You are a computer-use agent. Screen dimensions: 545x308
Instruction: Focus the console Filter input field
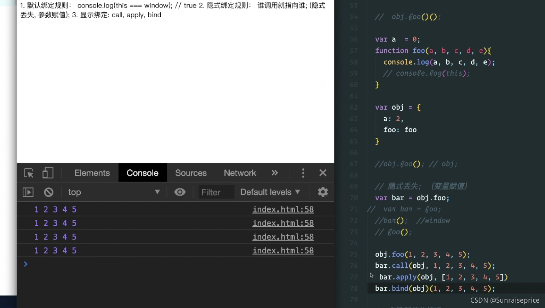pos(216,192)
